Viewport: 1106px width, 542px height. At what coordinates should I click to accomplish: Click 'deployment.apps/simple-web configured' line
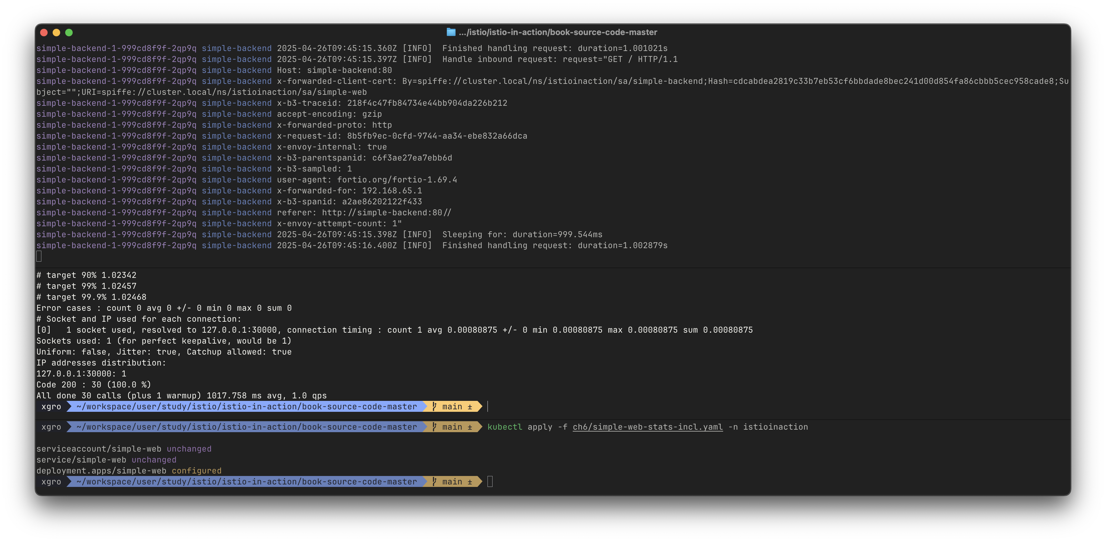coord(129,471)
